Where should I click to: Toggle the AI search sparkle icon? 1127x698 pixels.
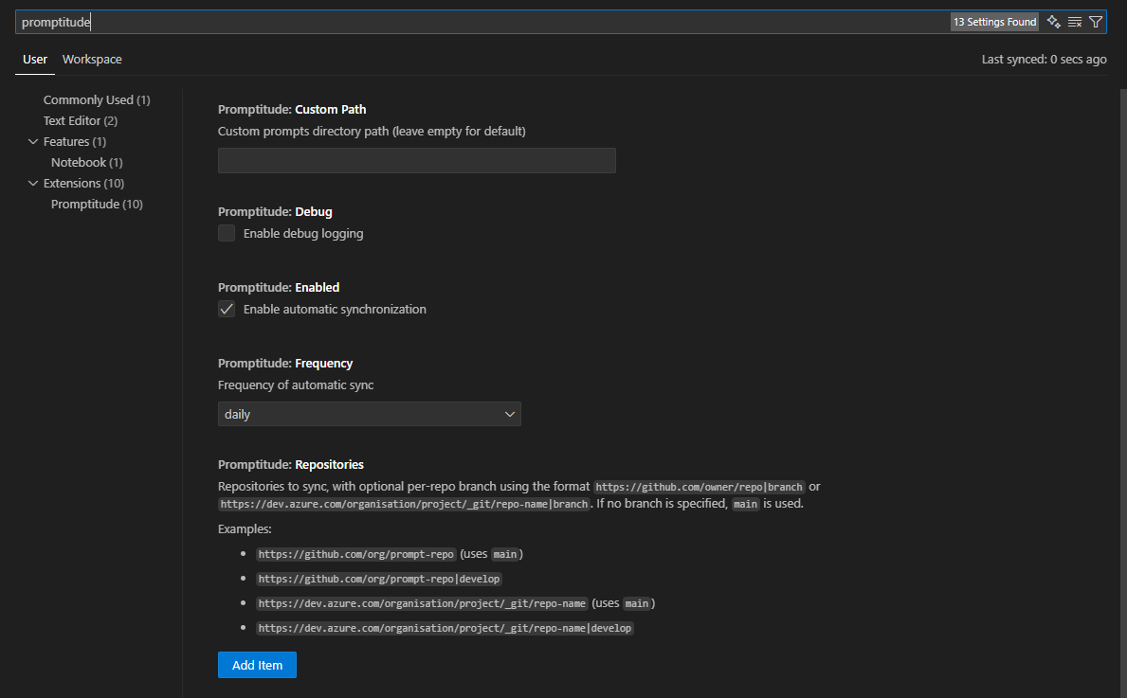point(1053,22)
